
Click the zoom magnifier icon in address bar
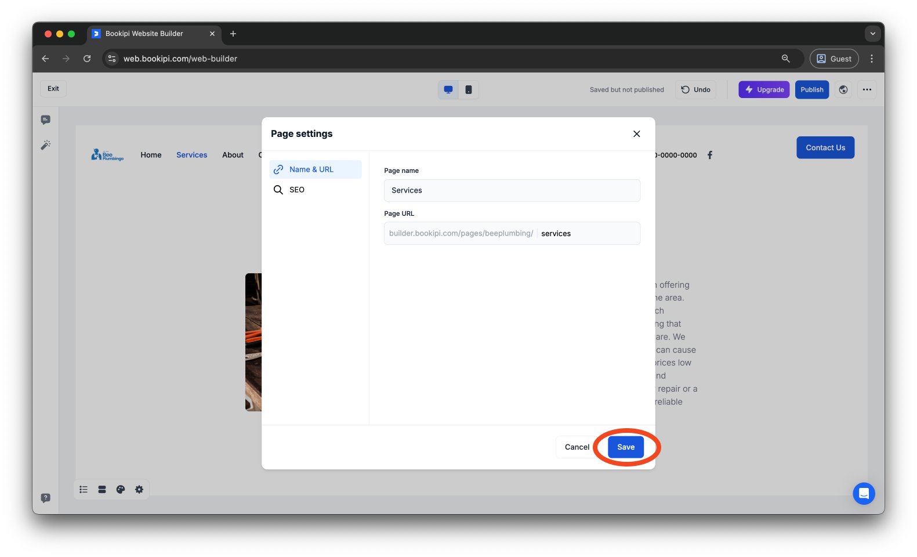point(786,59)
